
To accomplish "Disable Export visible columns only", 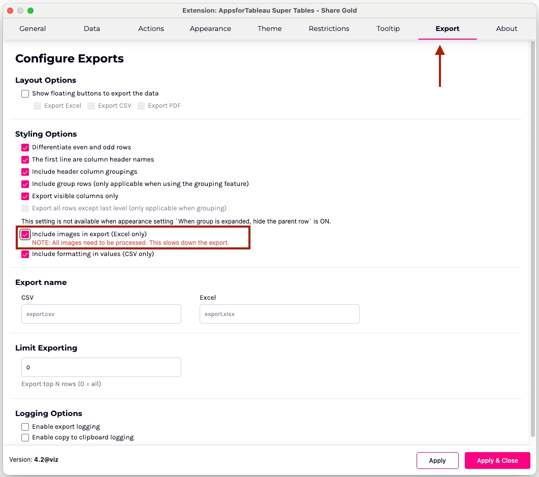I will pyautogui.click(x=25, y=196).
